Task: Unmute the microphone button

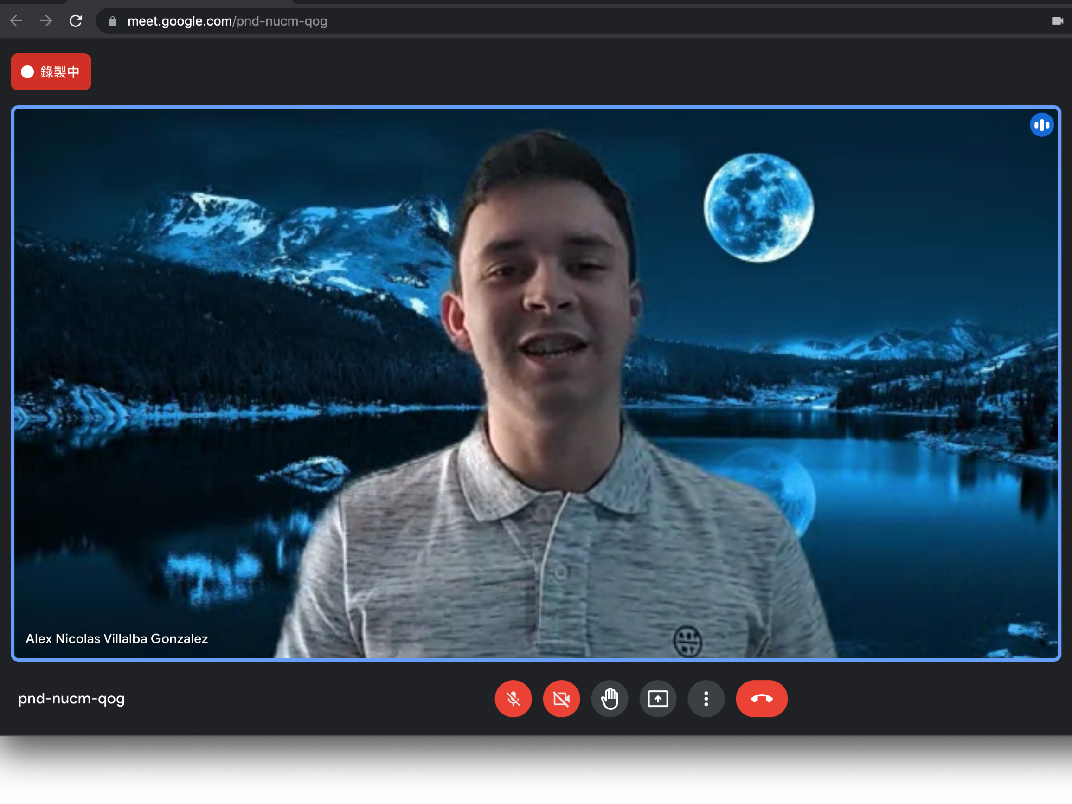Action: click(513, 698)
